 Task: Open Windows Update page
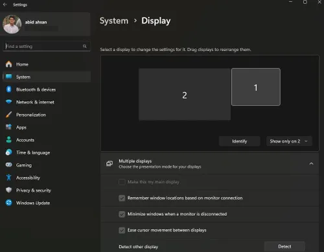[47, 203]
